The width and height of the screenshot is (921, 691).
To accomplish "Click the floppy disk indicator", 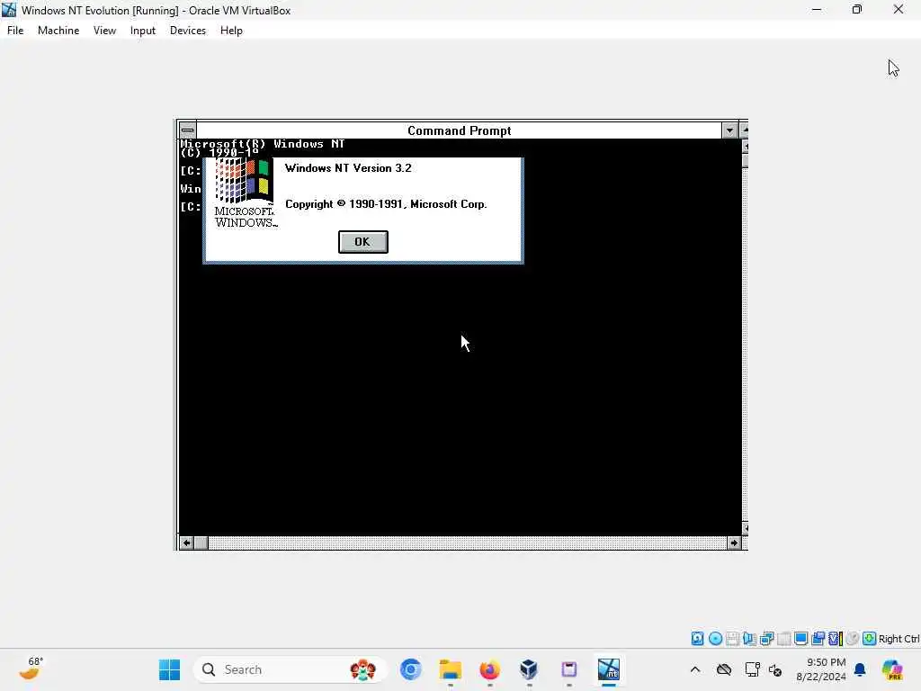I will (x=732, y=639).
